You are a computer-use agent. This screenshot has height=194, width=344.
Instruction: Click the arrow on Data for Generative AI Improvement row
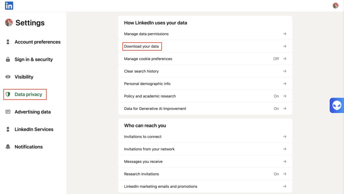pos(285,108)
